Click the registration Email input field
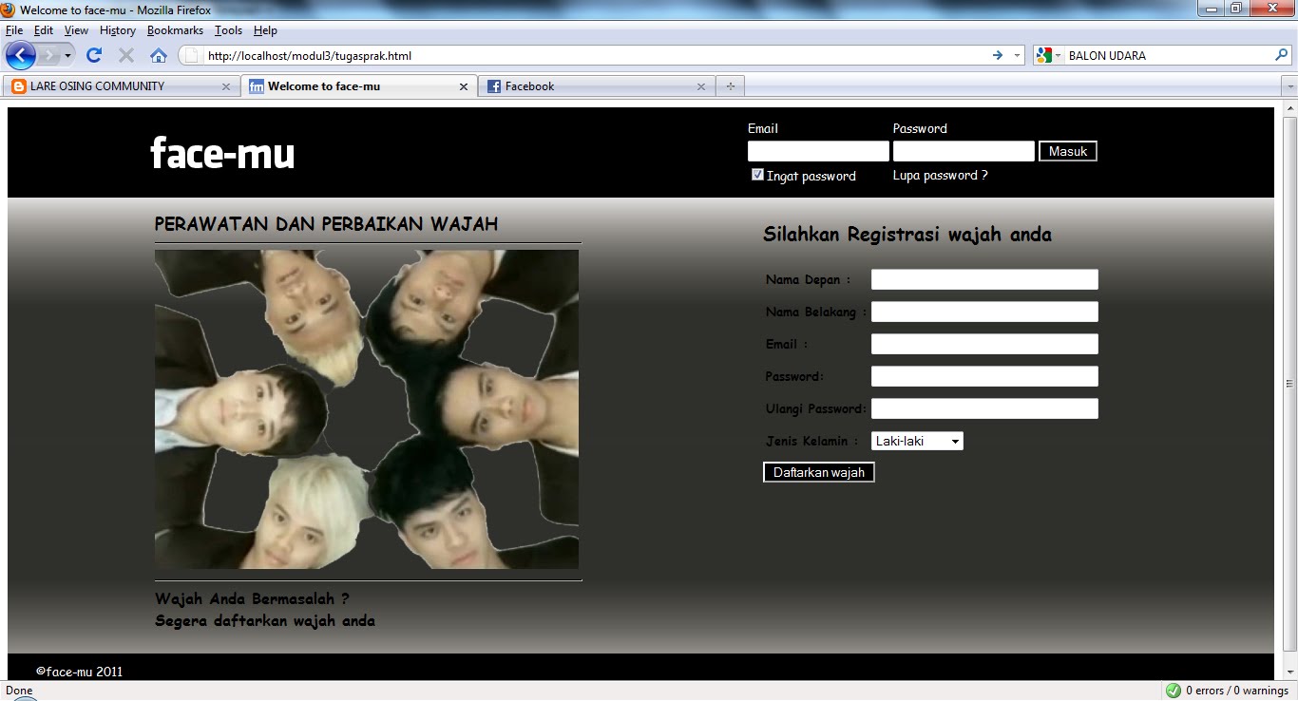The width and height of the screenshot is (1298, 701). pos(984,344)
